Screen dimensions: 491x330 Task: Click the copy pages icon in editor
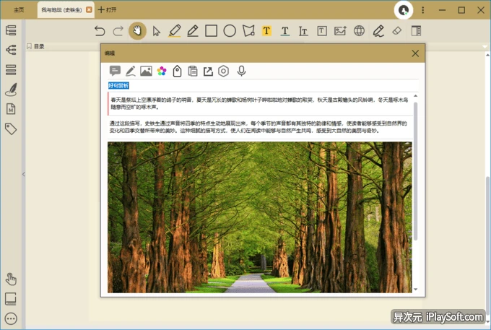point(193,71)
